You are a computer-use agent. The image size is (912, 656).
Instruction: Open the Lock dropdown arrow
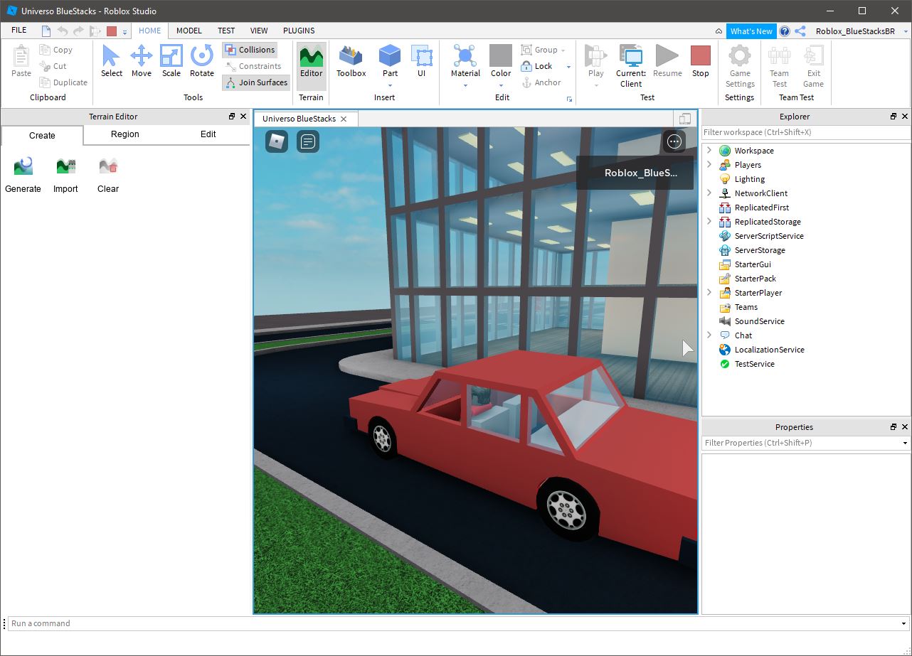click(x=568, y=67)
